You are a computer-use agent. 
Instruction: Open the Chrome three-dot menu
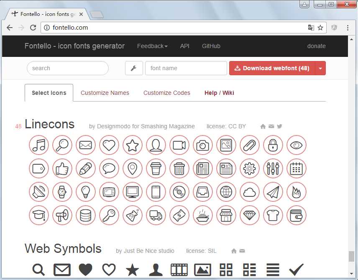(348, 28)
